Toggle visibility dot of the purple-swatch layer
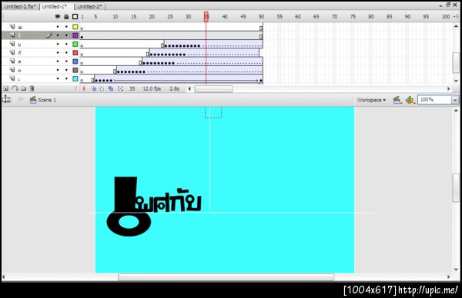462x298 pixels. click(58, 35)
